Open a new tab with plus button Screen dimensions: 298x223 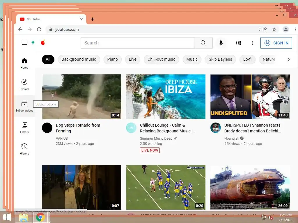(92, 19)
